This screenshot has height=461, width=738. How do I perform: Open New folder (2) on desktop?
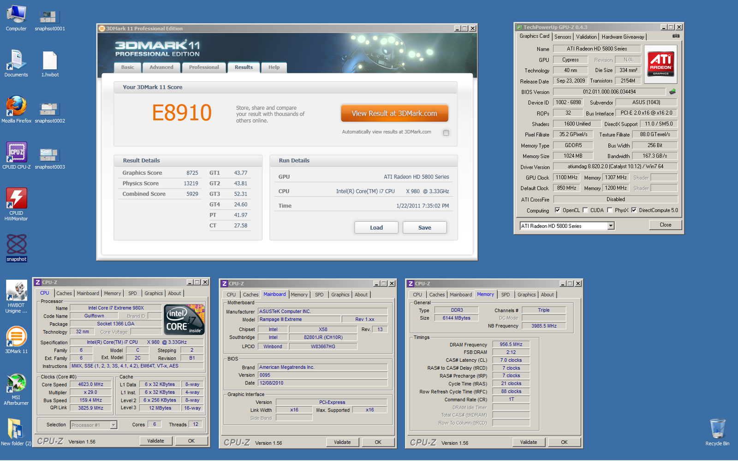16,432
